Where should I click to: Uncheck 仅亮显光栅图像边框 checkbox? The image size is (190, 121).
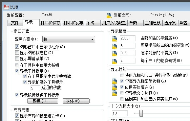122,81
